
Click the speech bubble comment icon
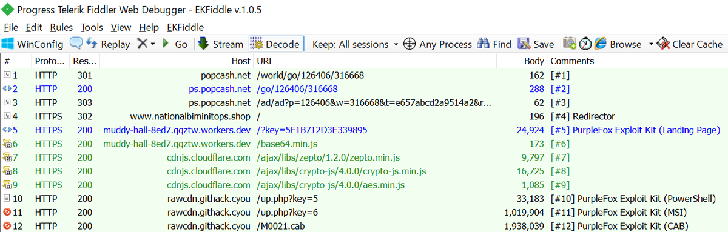click(x=76, y=44)
